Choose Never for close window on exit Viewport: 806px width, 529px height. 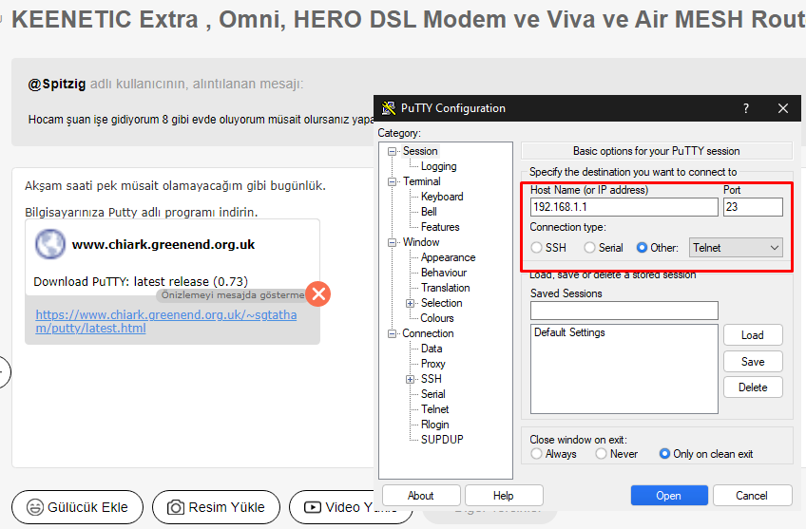[x=601, y=454]
